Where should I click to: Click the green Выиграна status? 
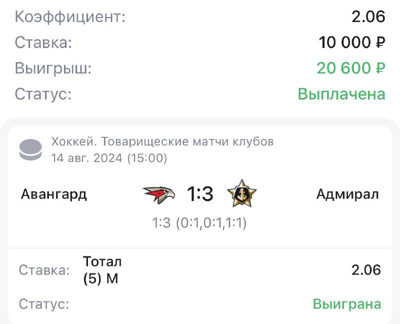pos(347,303)
